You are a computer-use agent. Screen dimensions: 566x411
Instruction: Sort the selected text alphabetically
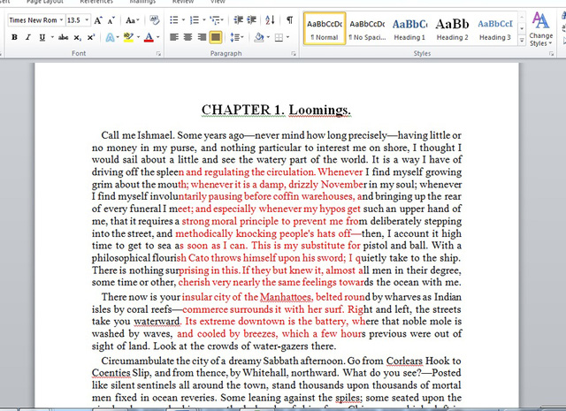pos(271,19)
